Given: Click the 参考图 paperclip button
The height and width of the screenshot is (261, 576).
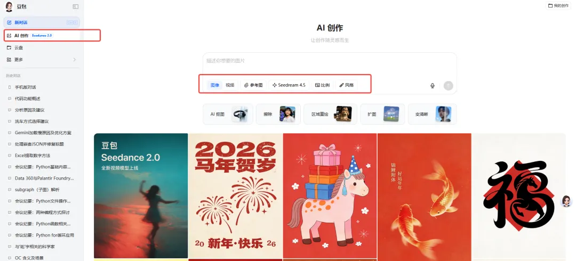Looking at the screenshot, I should pos(253,85).
